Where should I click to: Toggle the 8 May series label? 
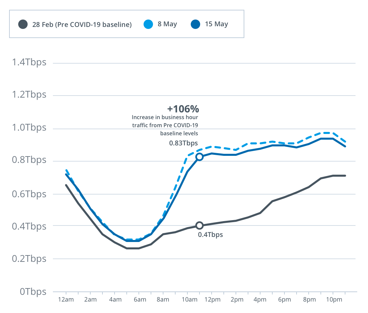tap(167, 24)
